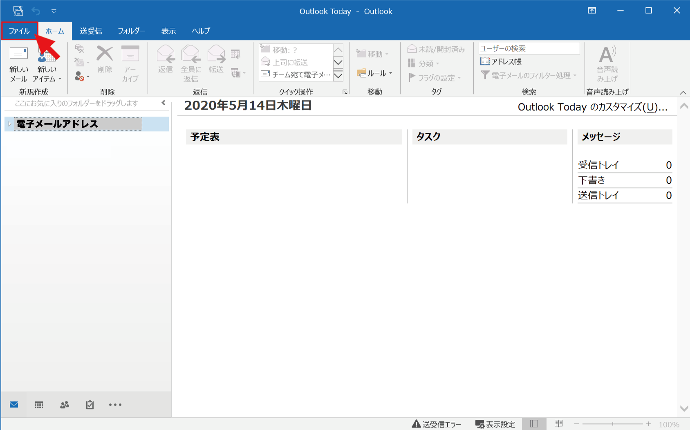The height and width of the screenshot is (430, 690).
Task: Open the Tasks clipboard icon
Action: click(x=90, y=405)
